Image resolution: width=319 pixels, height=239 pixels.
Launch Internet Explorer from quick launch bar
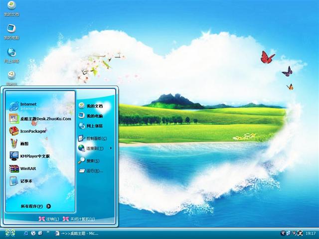(x=26, y=233)
